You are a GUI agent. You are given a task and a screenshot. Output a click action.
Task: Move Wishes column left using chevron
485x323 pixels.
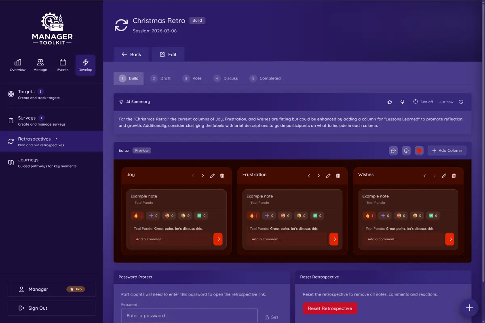pyautogui.click(x=424, y=176)
